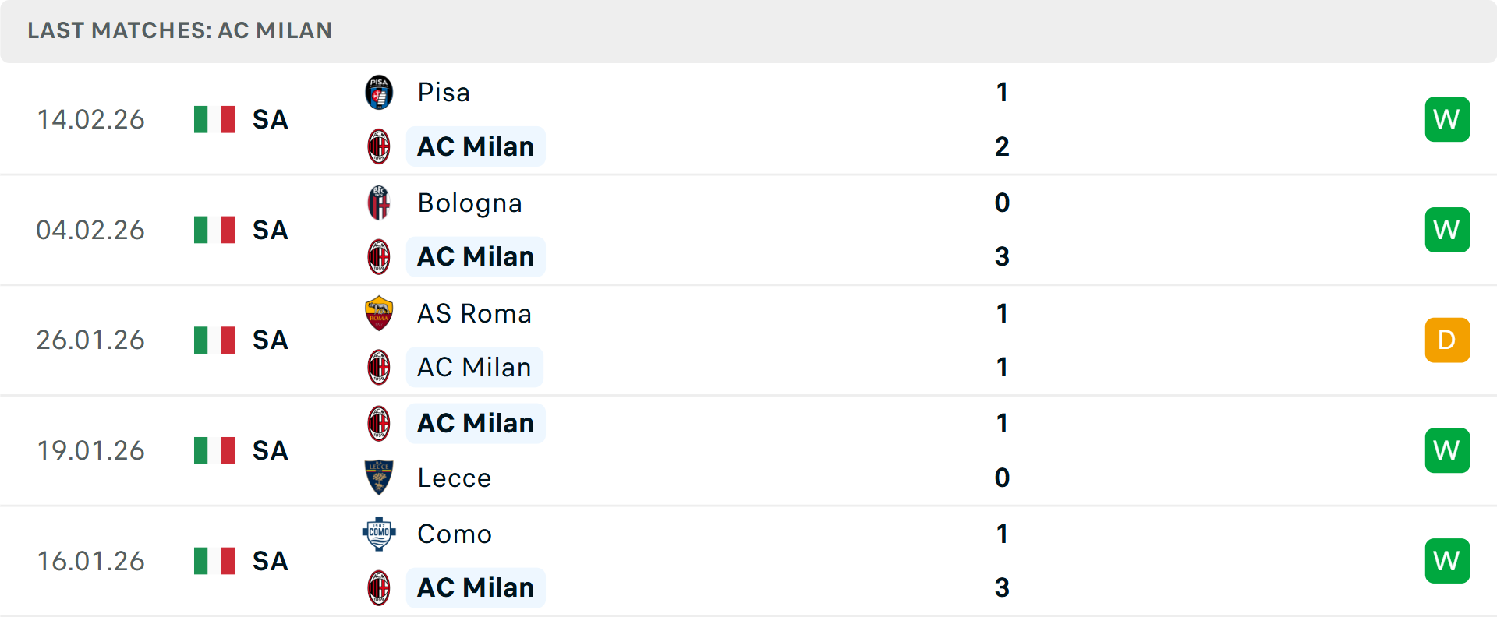Click the Bologna team name link
This screenshot has height=617, width=1497.
click(469, 203)
